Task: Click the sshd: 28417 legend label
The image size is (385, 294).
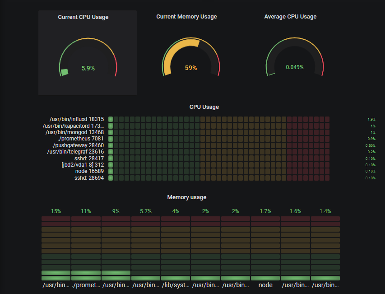Action: [x=89, y=158]
